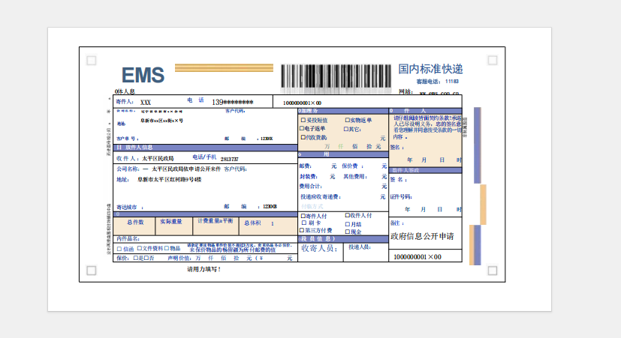Tick the 现金 payment checkbox
The width and height of the screenshot is (621, 338).
pyautogui.click(x=348, y=232)
